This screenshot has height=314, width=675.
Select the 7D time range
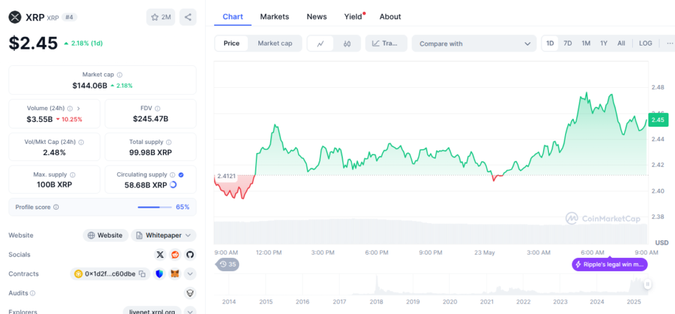[568, 44]
